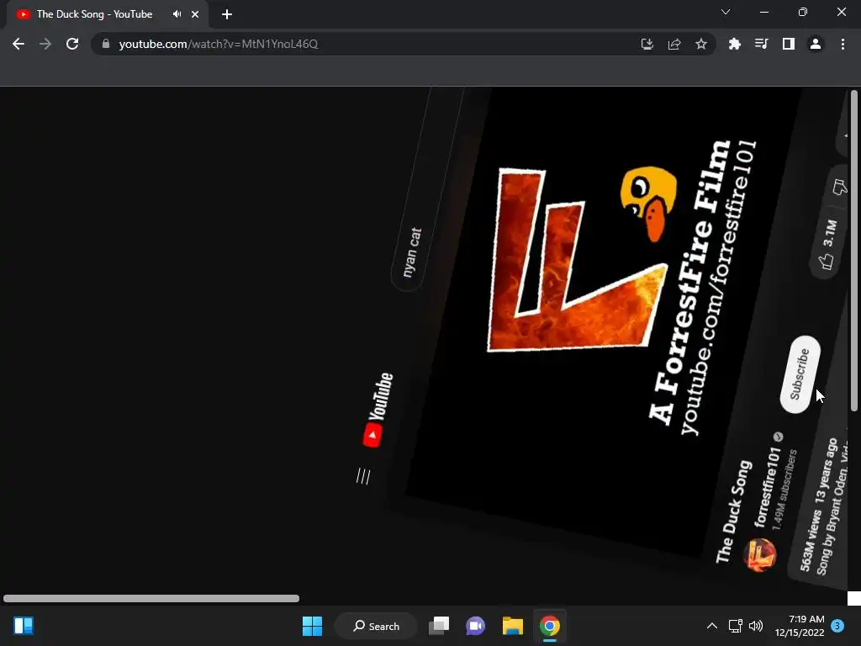
Task: Go back to the previous page
Action: click(18, 44)
